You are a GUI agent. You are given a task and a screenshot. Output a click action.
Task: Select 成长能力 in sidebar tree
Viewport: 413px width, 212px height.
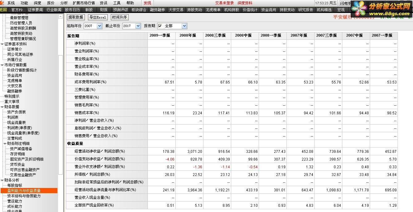15,206
